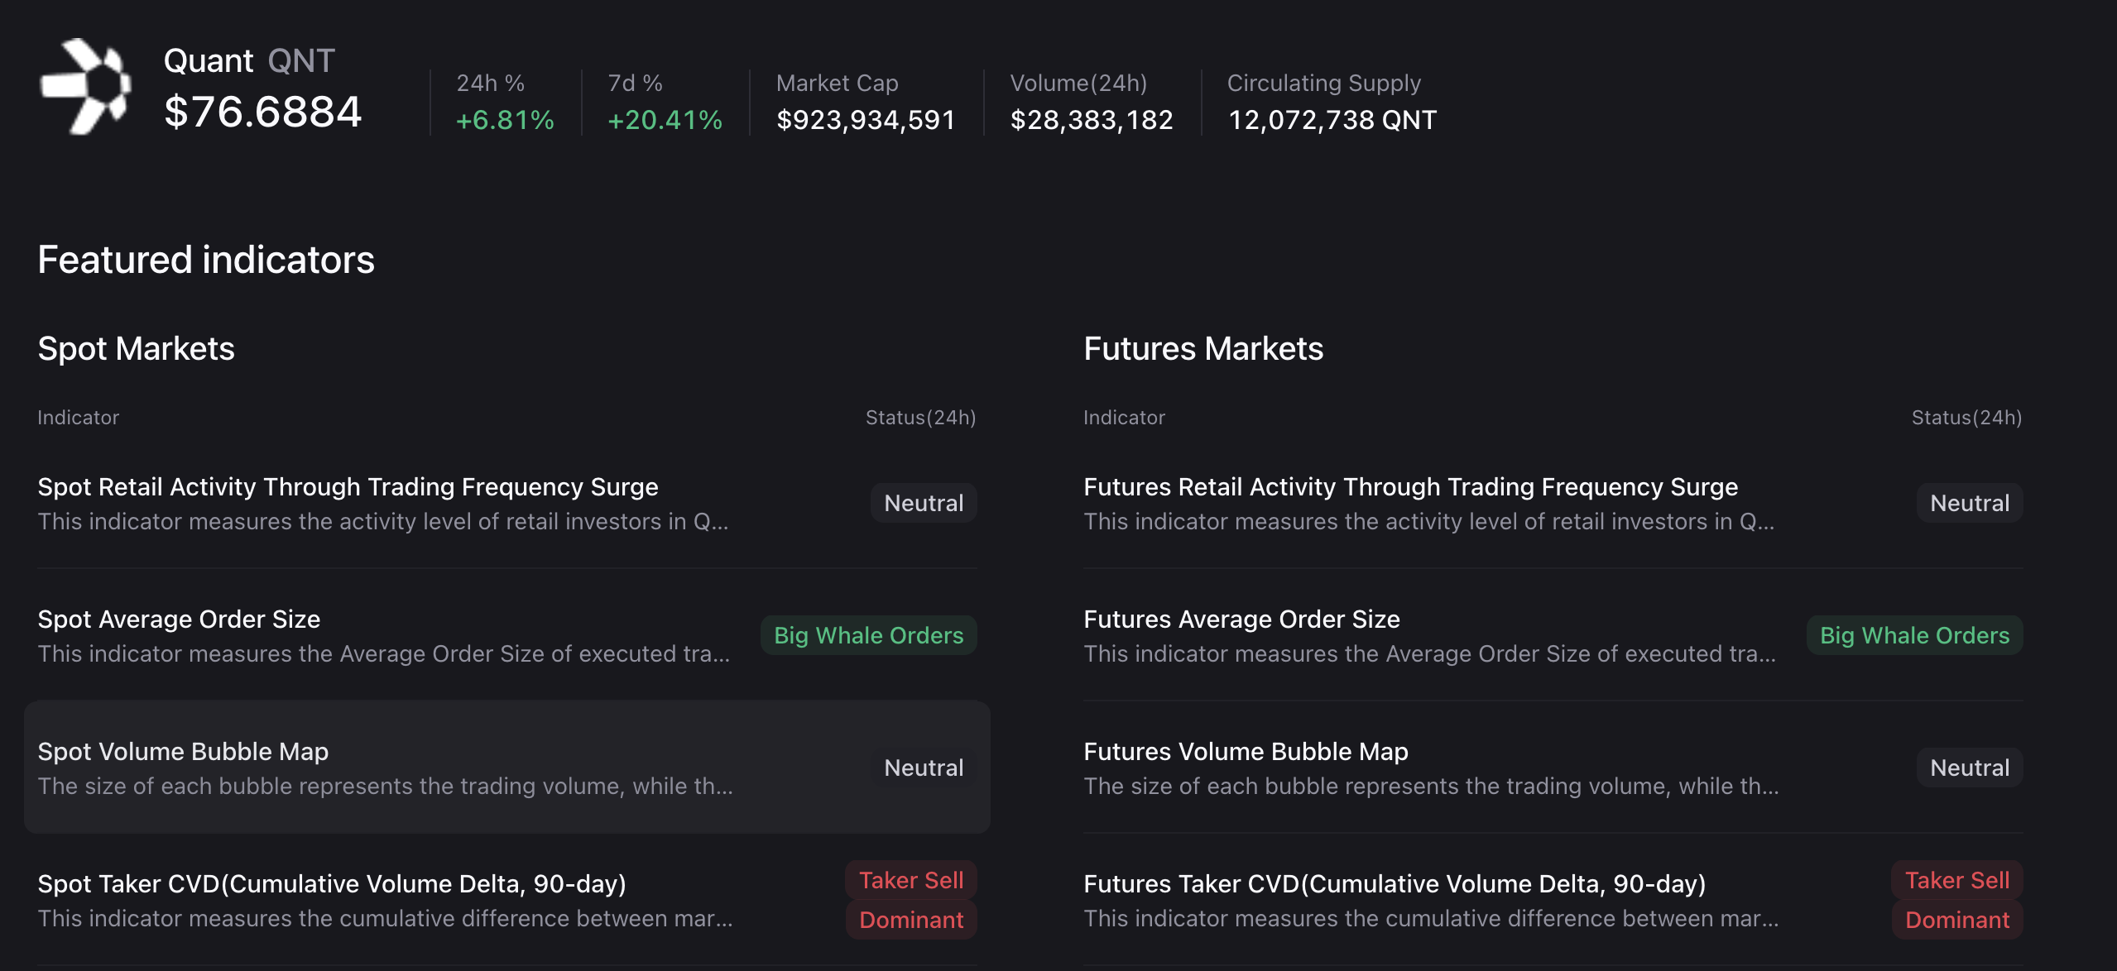This screenshot has height=971, width=2117.
Task: Click the Circulating Supply value
Action: pos(1332,120)
